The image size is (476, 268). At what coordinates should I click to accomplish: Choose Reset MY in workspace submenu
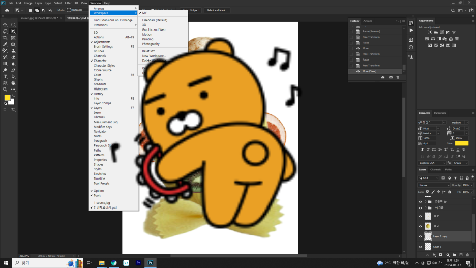coord(148,51)
